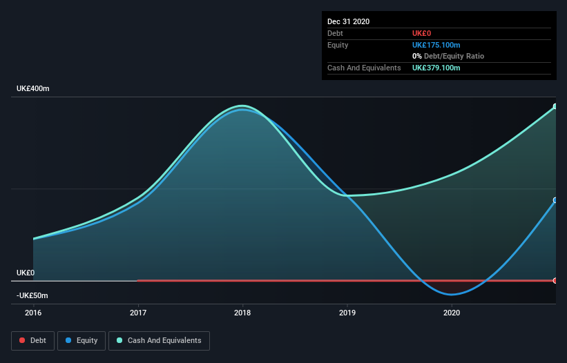
Task: Click the Cash And Equivalents tooltip row label
Action: click(364, 68)
